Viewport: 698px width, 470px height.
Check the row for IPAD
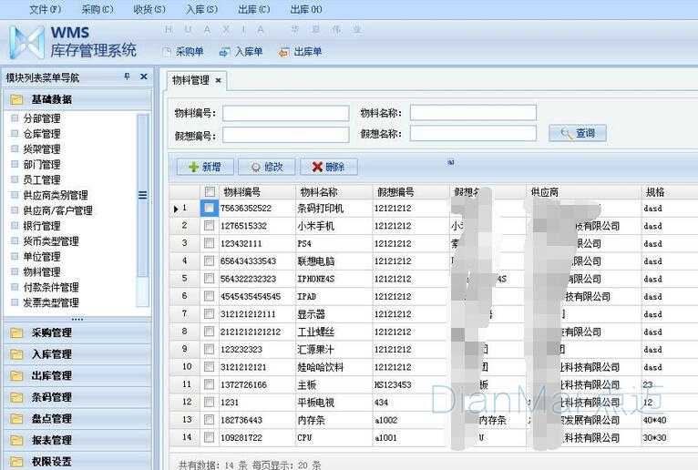pyautogui.click(x=209, y=296)
